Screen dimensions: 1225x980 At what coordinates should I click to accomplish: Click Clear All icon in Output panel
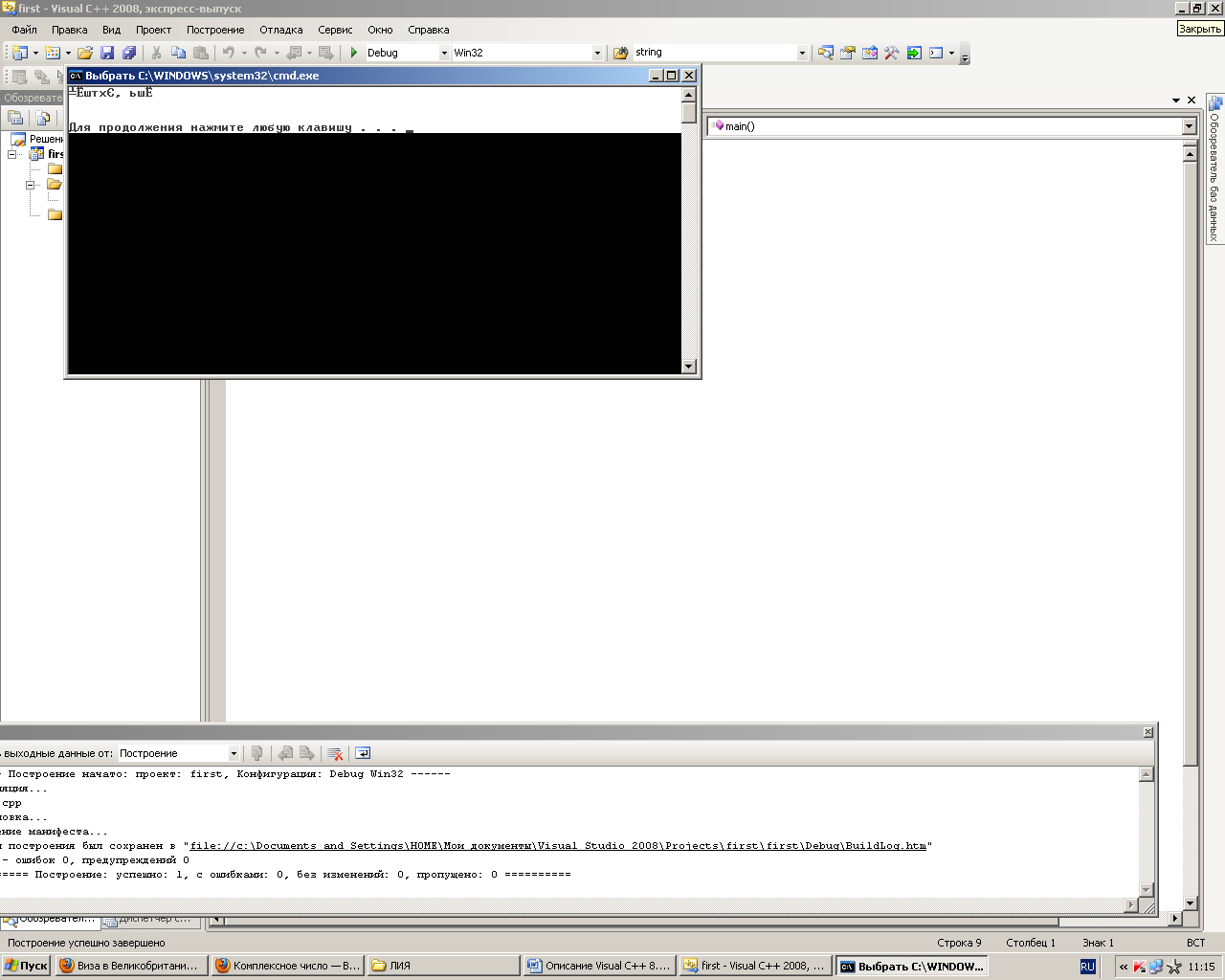334,753
